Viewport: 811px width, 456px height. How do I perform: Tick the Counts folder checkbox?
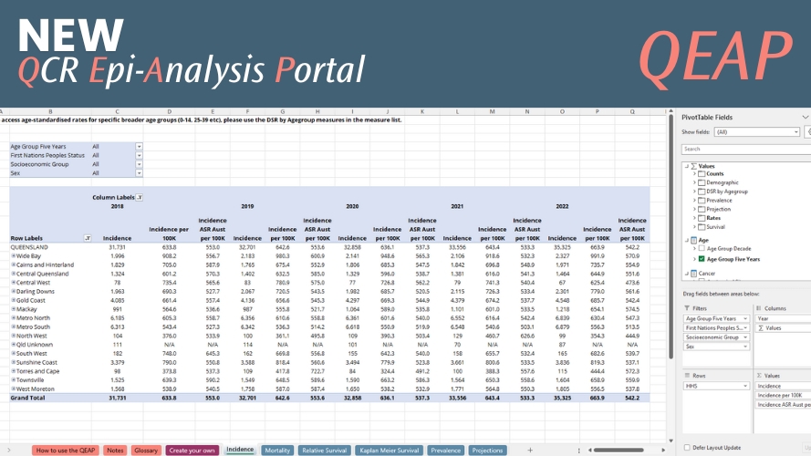pos(702,173)
